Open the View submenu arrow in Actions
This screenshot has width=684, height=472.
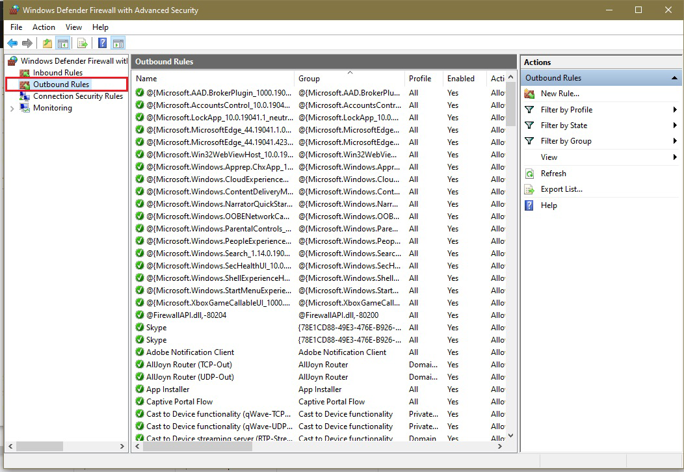(x=675, y=157)
